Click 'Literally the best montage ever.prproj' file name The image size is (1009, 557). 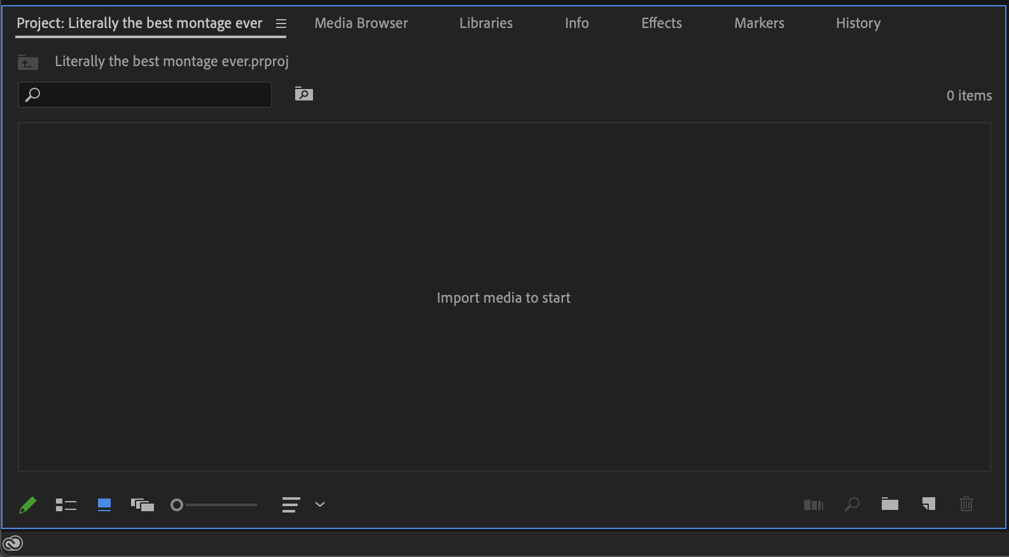coord(172,62)
